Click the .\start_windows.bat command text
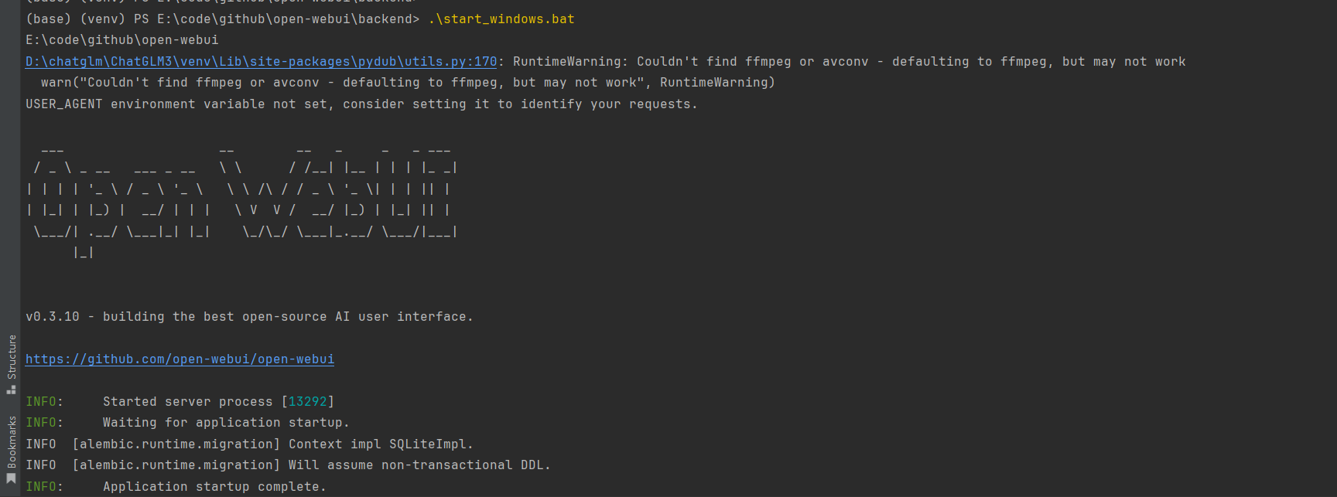 501,19
